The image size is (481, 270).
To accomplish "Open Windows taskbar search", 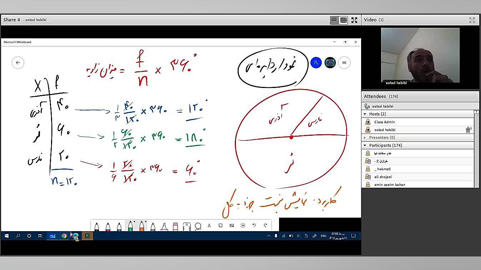I will [x=18, y=236].
